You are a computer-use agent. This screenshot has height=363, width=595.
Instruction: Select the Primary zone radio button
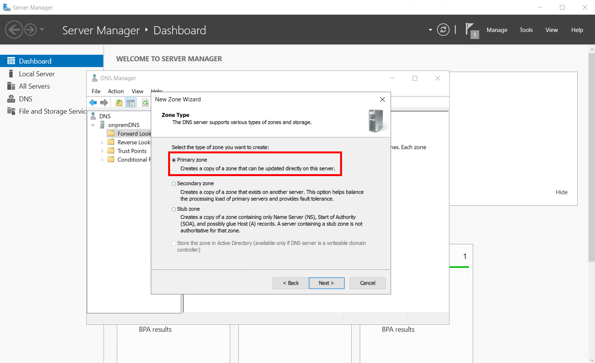[174, 160]
